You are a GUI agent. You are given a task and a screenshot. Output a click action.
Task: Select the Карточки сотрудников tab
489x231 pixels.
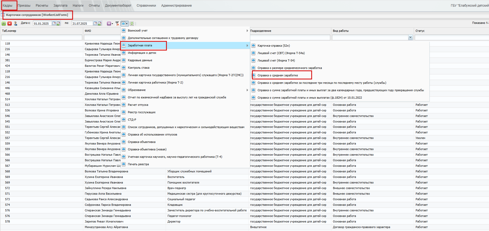[37, 15]
